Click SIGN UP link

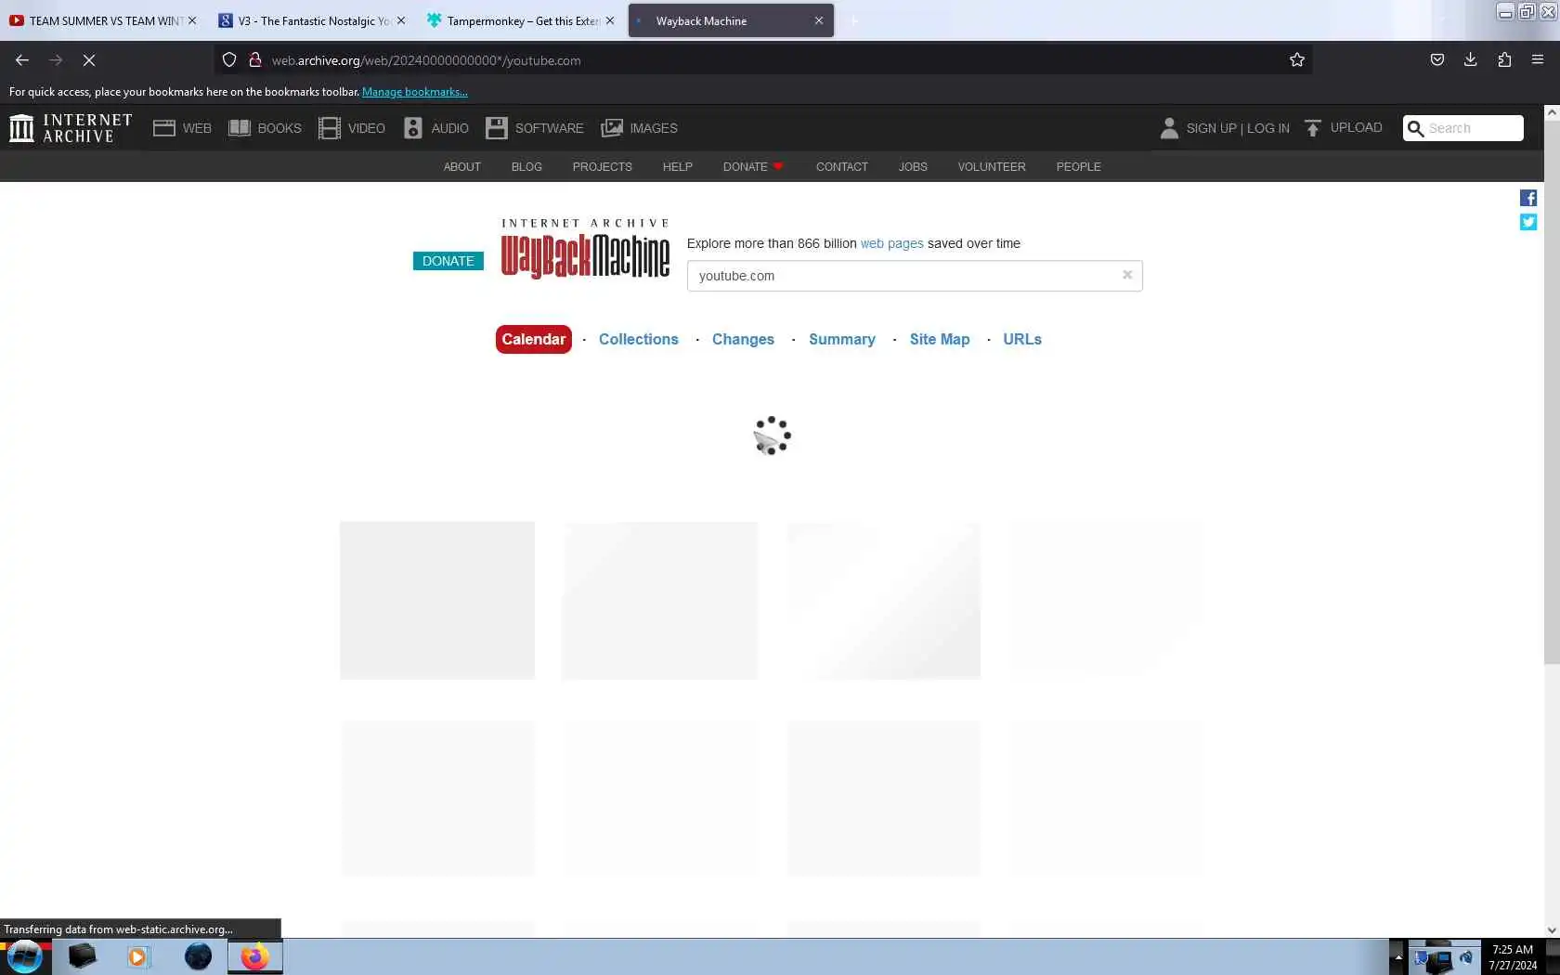pyautogui.click(x=1211, y=128)
